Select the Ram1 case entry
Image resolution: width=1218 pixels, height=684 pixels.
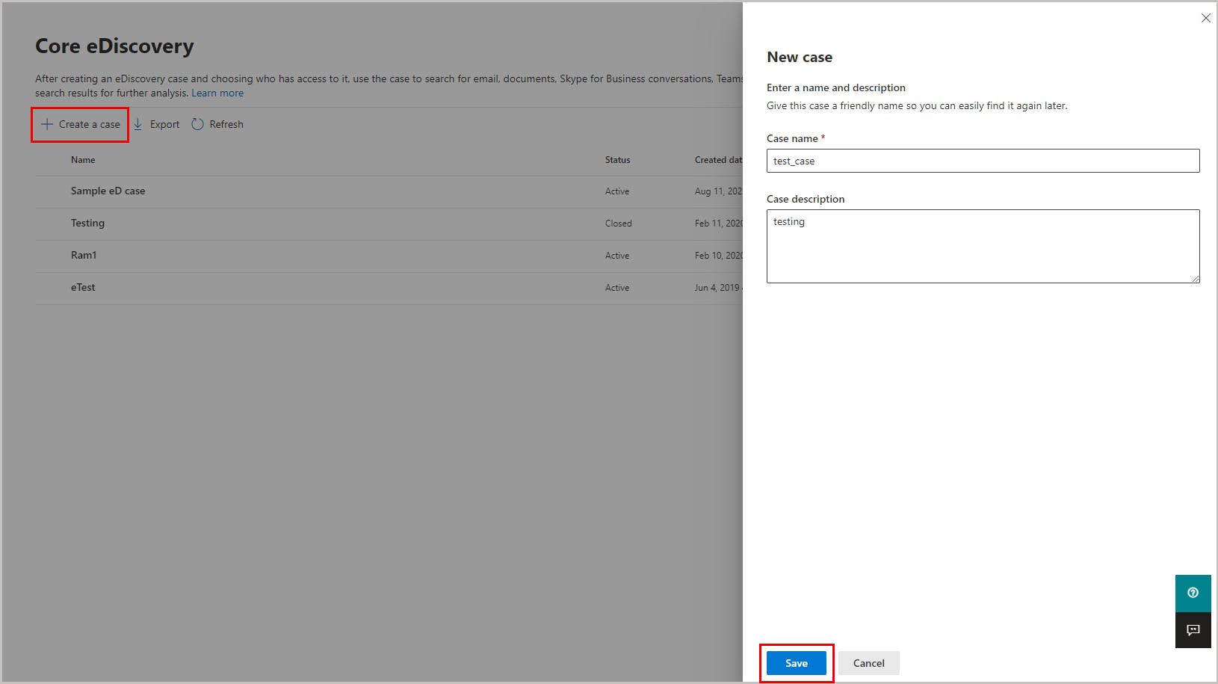coord(84,256)
